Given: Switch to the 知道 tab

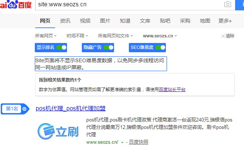Looking at the screenshot, I should coord(125,21).
